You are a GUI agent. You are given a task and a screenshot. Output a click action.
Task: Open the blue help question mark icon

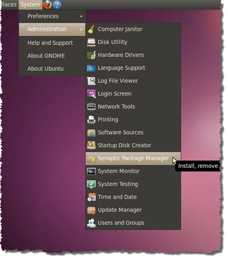pyautogui.click(x=57, y=5)
